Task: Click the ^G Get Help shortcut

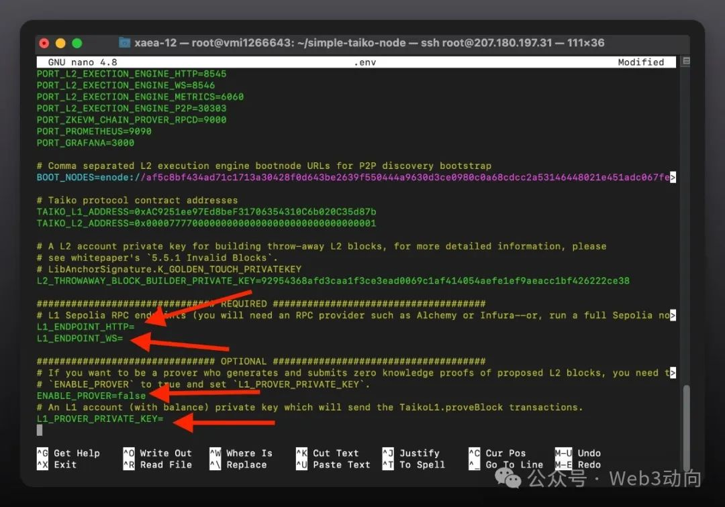Action: click(x=68, y=453)
